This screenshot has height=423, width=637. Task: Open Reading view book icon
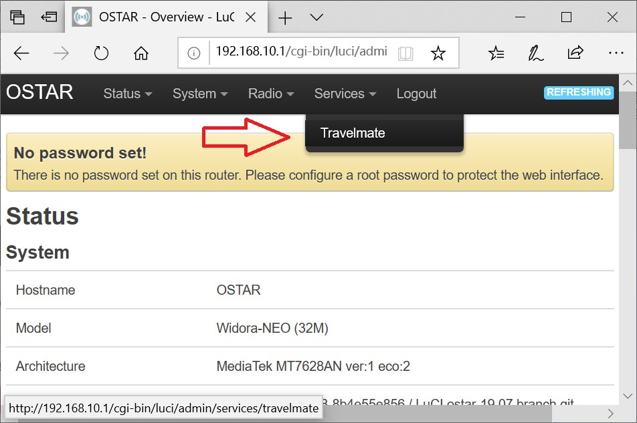[x=405, y=53]
